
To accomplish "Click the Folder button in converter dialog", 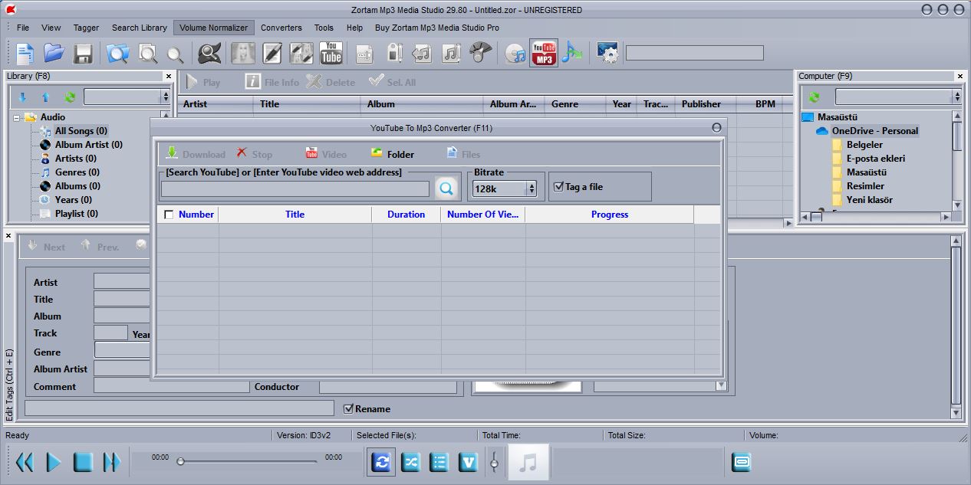I will coord(392,154).
